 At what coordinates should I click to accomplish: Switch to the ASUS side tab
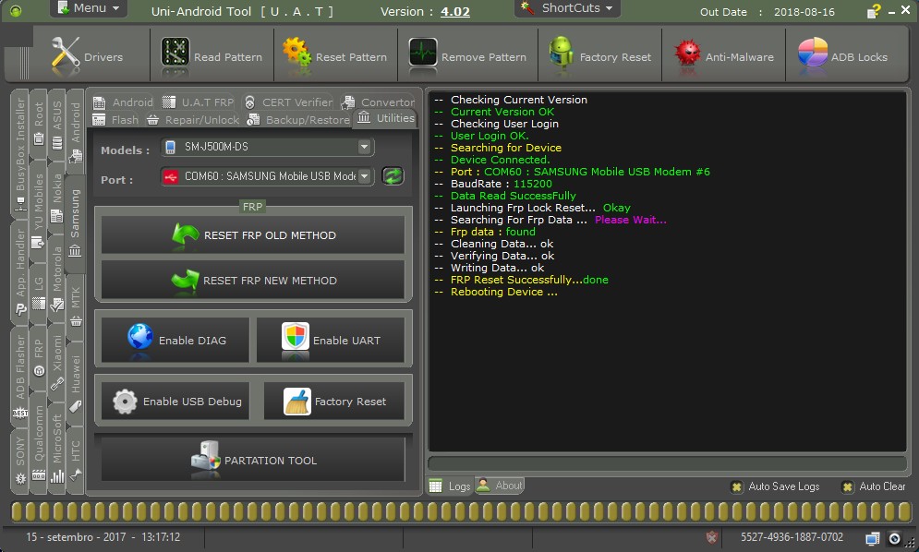tap(57, 125)
